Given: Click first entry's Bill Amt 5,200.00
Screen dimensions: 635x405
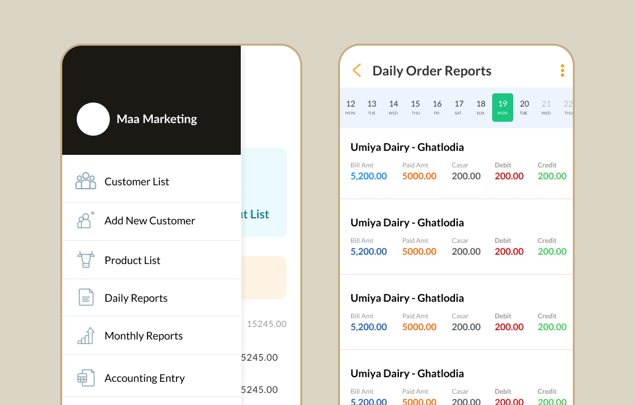Looking at the screenshot, I should [x=368, y=176].
